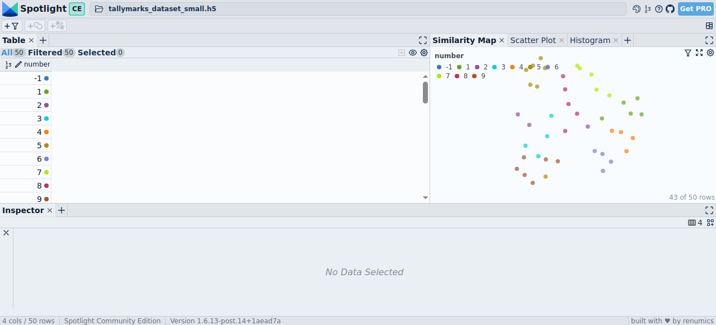
Task: Add a new widget tab beside Histogram
Action: coord(628,40)
